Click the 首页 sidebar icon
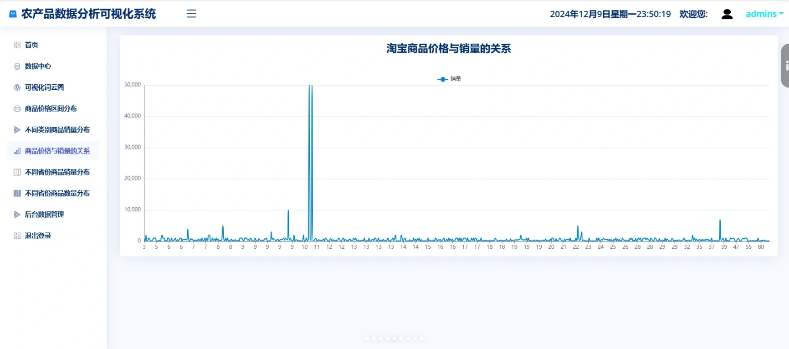The width and height of the screenshot is (789, 349). point(17,45)
